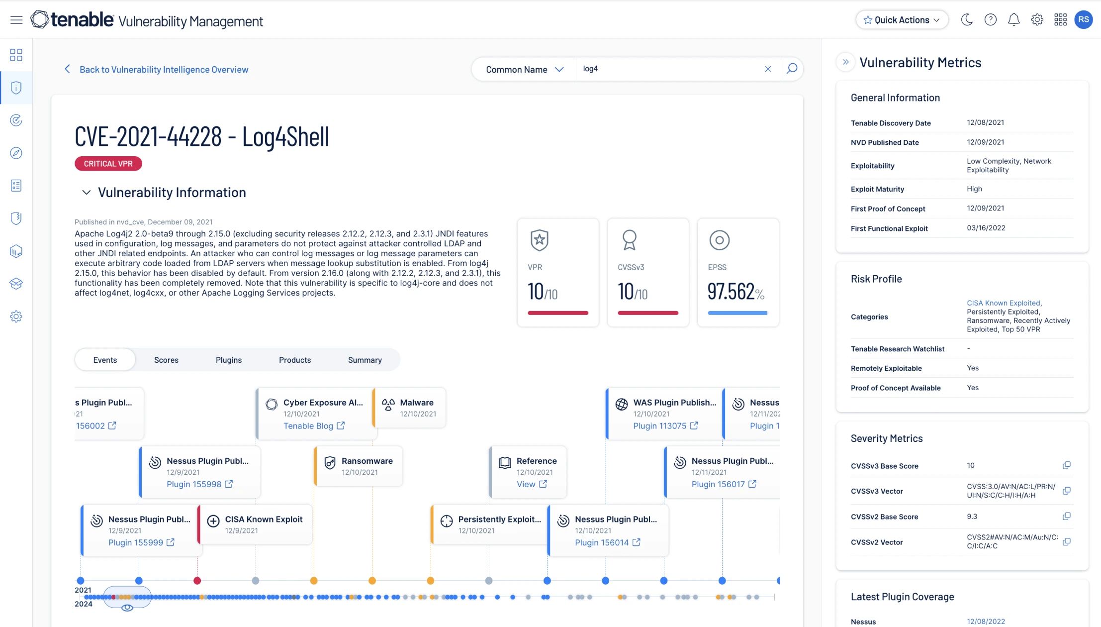Select the Persistently Exploited event card

pyautogui.click(x=490, y=524)
